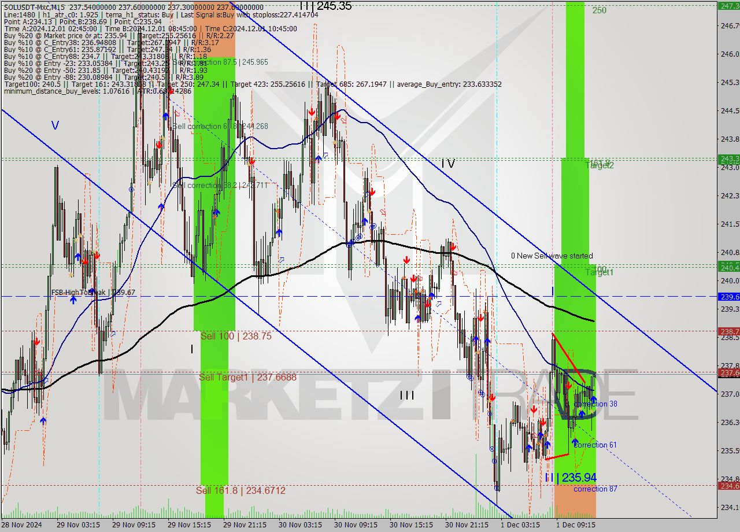Select the 'FSB-HighToBreak | 239.67' label
This screenshot has width=740, height=532.
93,293
